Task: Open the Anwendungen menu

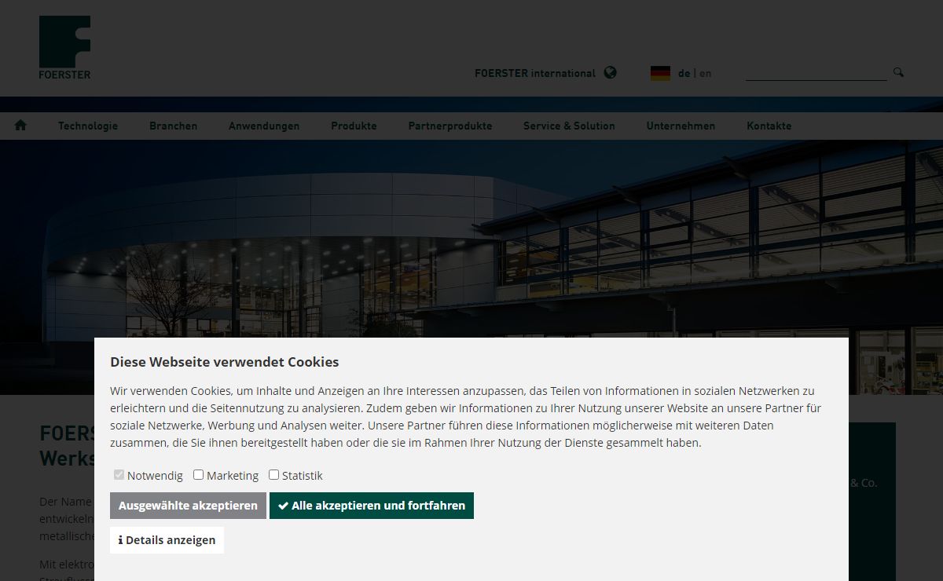Action: pyautogui.click(x=264, y=126)
